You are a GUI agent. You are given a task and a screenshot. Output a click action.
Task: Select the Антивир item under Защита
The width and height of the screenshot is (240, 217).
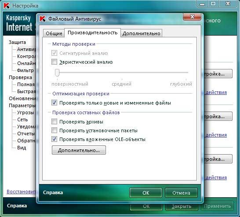click(26, 49)
